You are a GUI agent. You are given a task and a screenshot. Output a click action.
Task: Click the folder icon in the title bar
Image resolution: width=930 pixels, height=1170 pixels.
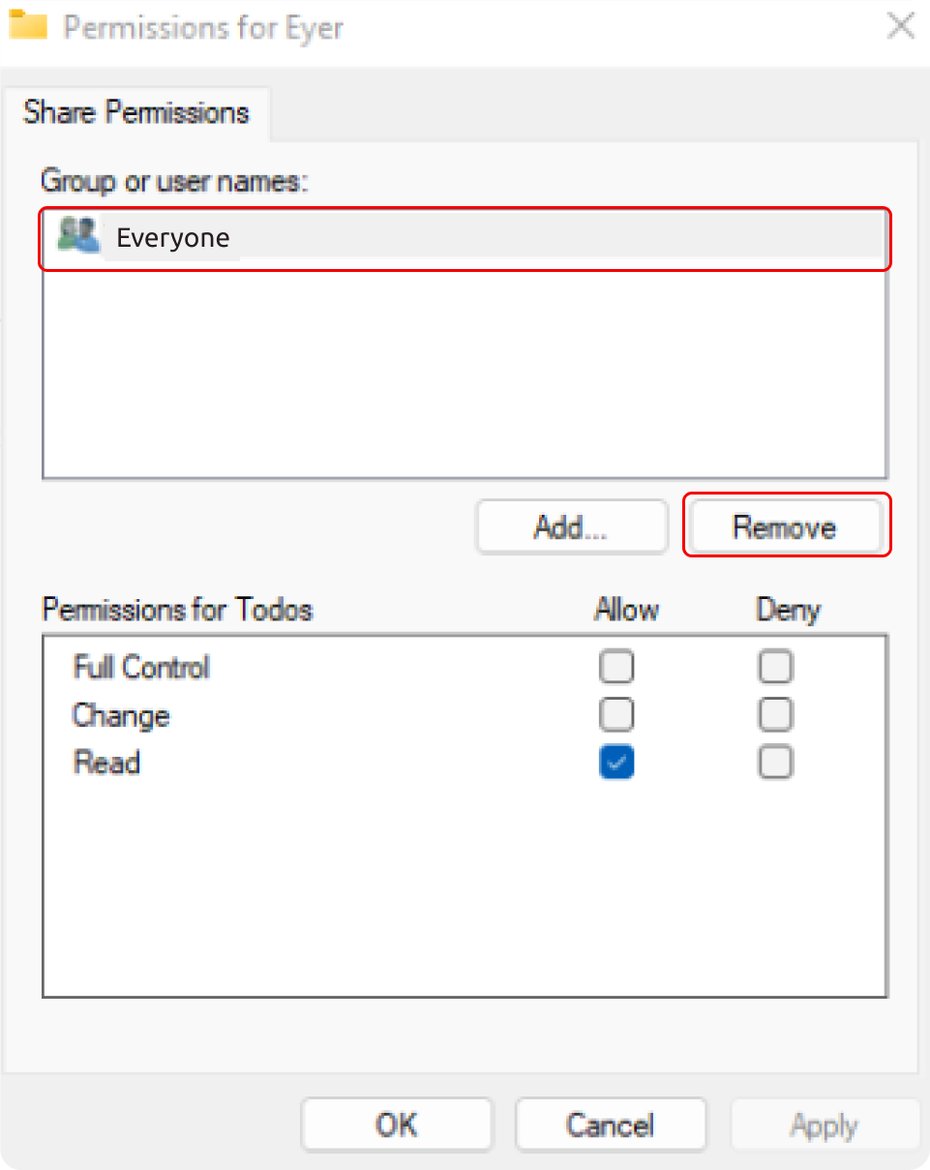click(x=28, y=26)
